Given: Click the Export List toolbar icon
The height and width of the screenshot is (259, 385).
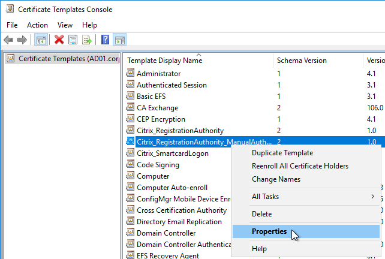Looking at the screenshot, I should coord(87,40).
